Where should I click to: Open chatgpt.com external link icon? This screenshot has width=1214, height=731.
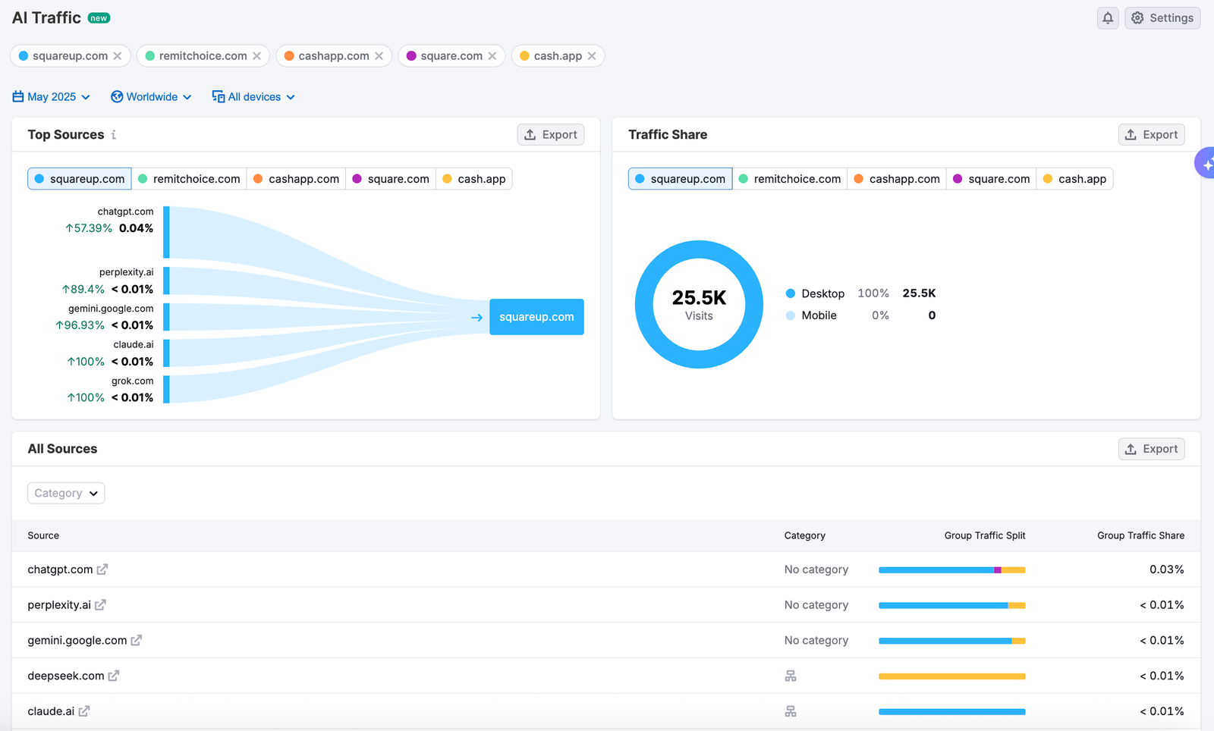(102, 569)
